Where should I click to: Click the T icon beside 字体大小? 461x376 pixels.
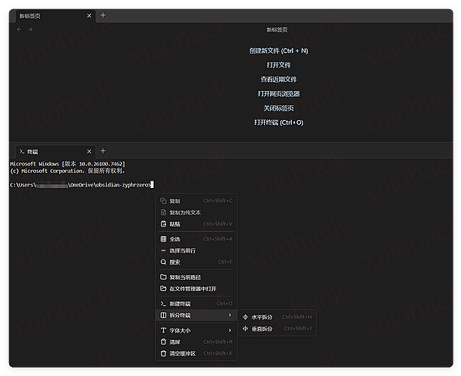[163, 330]
